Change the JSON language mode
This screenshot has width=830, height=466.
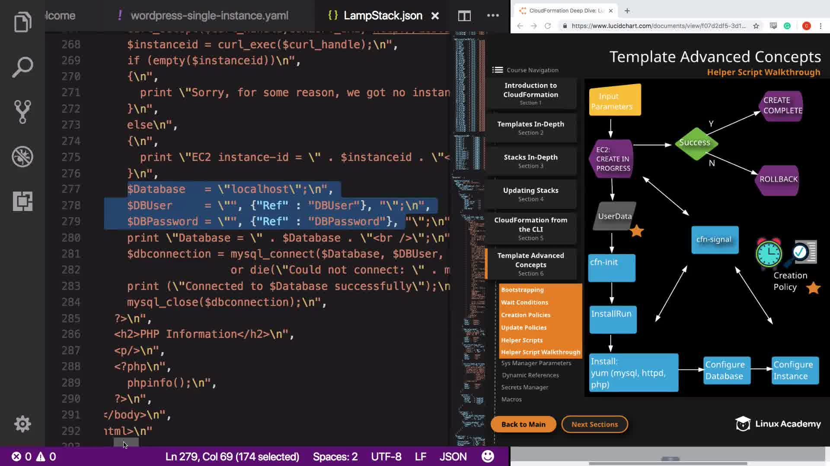(453, 457)
